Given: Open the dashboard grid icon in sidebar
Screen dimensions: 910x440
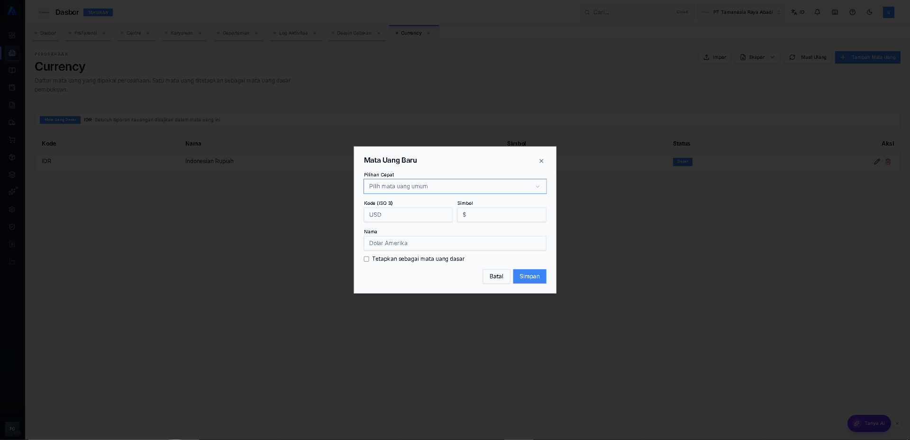Looking at the screenshot, I should [12, 35].
